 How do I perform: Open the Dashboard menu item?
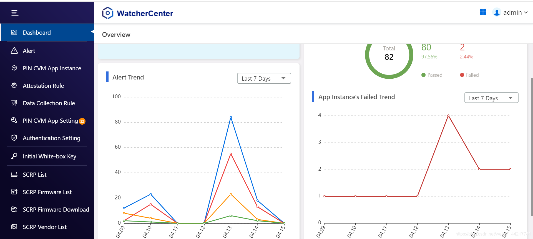point(47,32)
